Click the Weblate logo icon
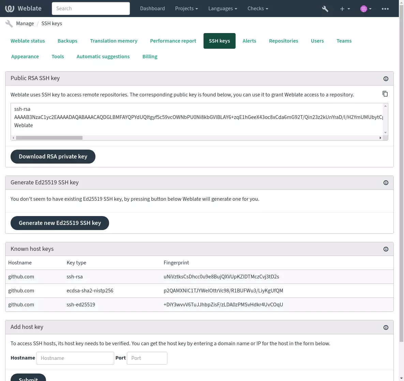This screenshot has width=404, height=381. click(10, 9)
